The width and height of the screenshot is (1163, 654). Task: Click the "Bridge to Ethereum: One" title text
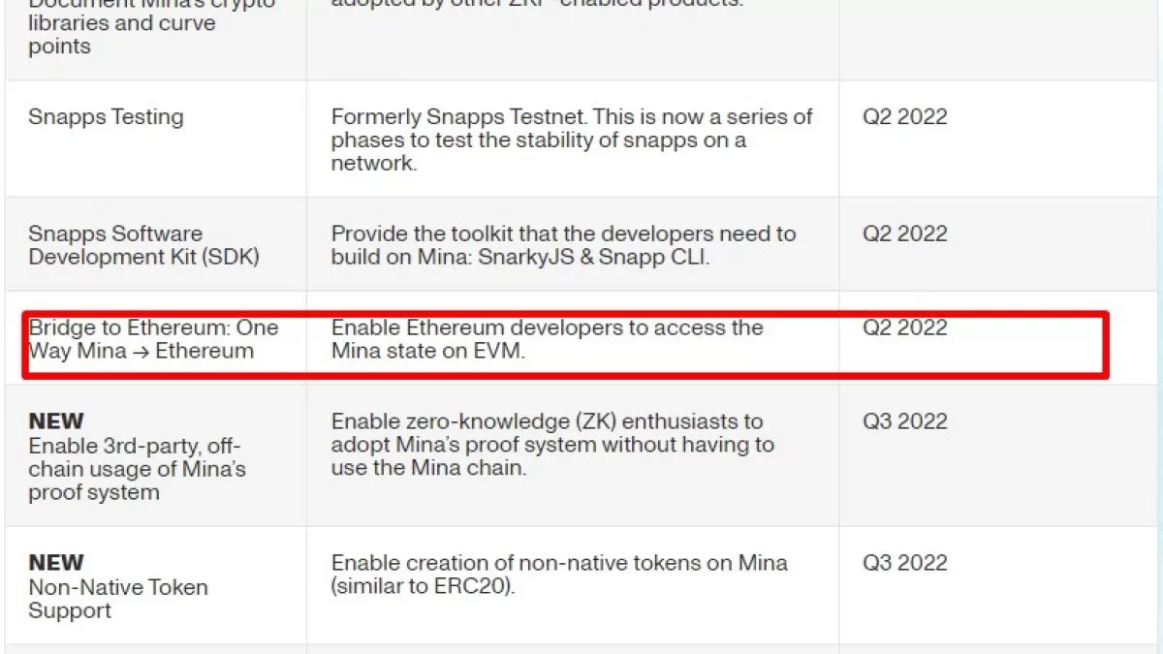(x=153, y=327)
